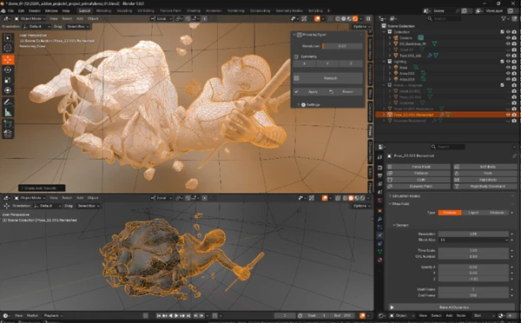Viewport: 521px width, 323px height.
Task: Select the Scale tool in top viewport
Action: (x=8, y=80)
